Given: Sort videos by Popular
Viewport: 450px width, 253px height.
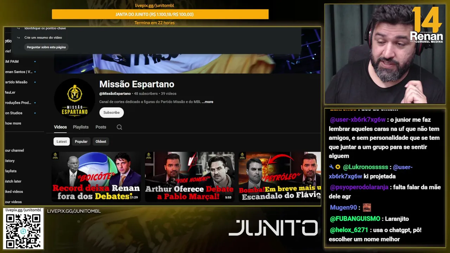Looking at the screenshot, I should pos(81,142).
